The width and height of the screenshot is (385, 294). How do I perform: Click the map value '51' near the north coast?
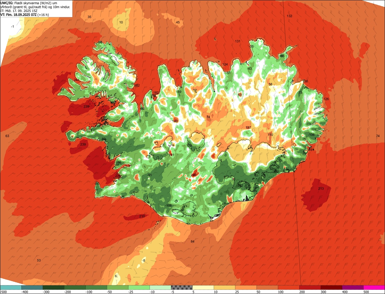coord(229,73)
